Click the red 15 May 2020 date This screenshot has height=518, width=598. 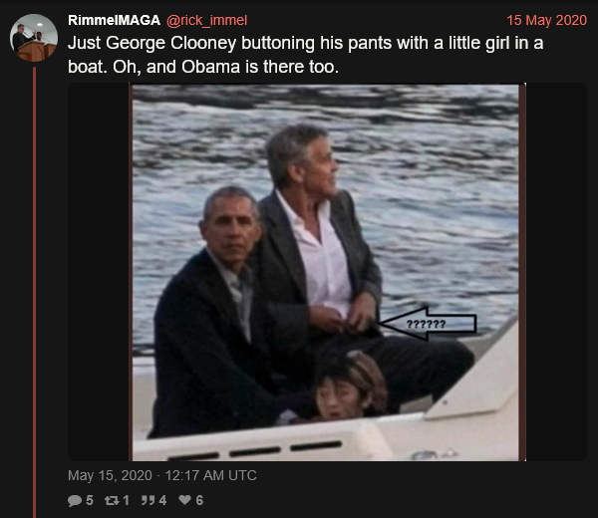[546, 20]
